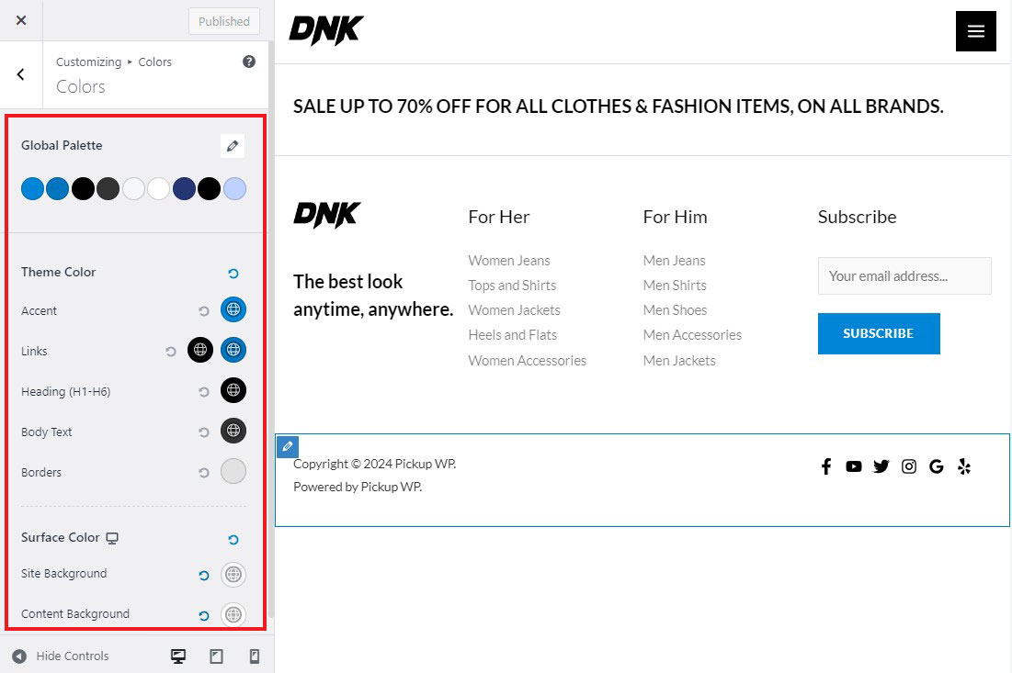
Task: Edit the footer section via pencil shortcut
Action: (288, 446)
